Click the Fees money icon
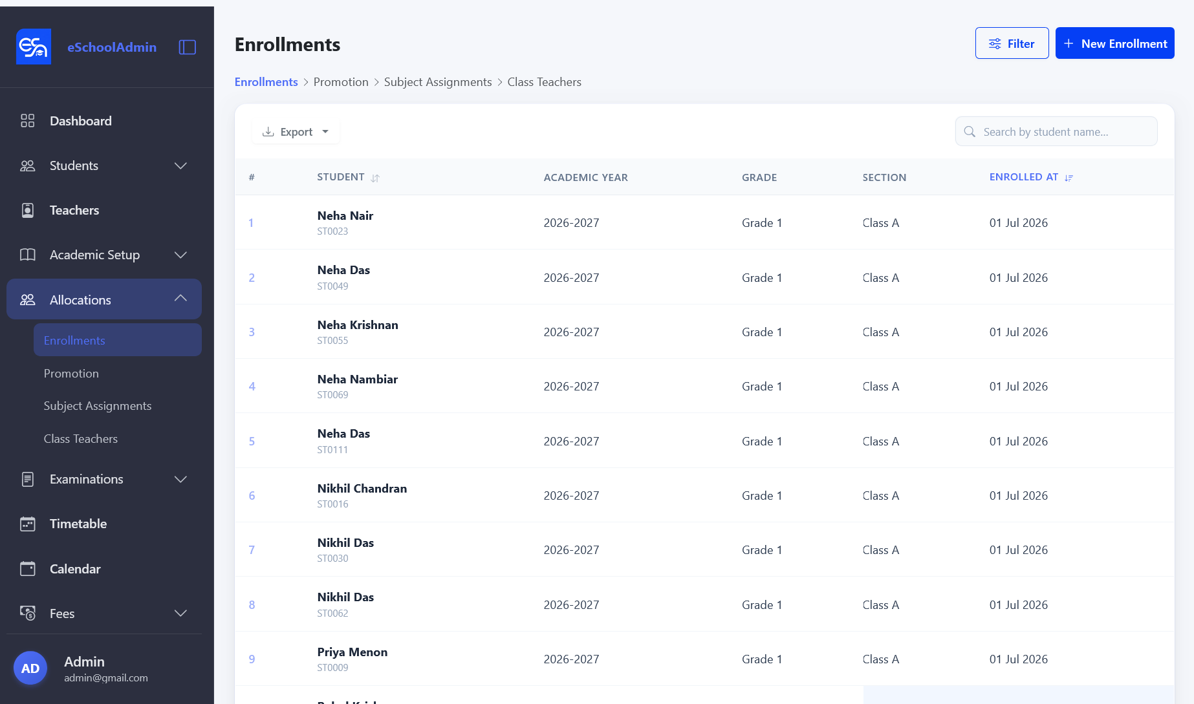Image resolution: width=1194 pixels, height=704 pixels. (28, 613)
